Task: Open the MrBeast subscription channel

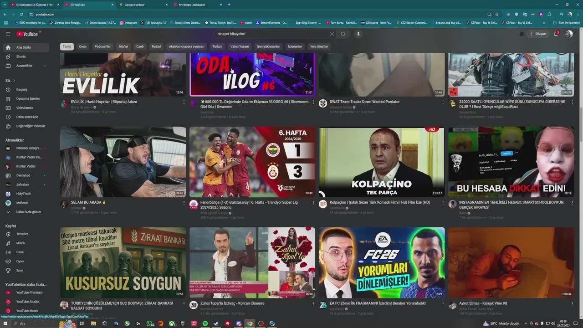Action: tap(26, 203)
